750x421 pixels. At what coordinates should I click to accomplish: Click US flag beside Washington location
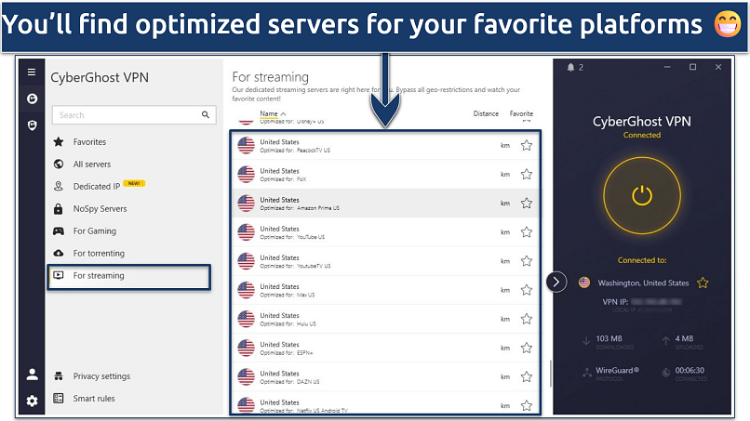pyautogui.click(x=584, y=283)
